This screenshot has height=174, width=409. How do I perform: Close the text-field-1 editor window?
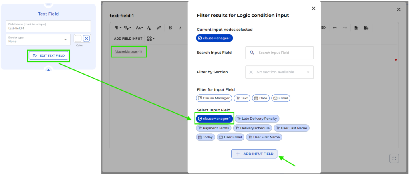pos(399,10)
